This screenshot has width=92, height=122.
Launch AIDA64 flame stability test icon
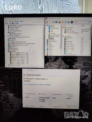click(x=63, y=22)
